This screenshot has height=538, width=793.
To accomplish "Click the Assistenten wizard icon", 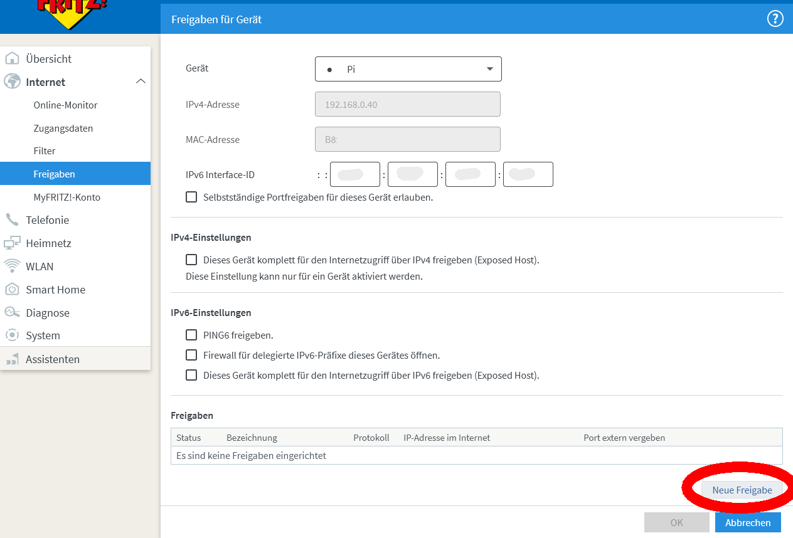I will click(x=12, y=359).
